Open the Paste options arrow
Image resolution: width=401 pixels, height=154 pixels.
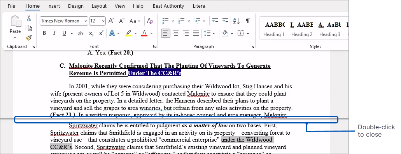click(15, 38)
